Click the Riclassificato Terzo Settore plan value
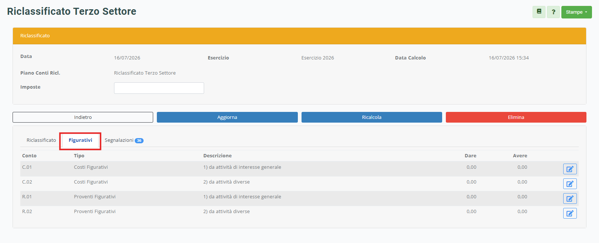This screenshot has height=243, width=599. (x=145, y=73)
